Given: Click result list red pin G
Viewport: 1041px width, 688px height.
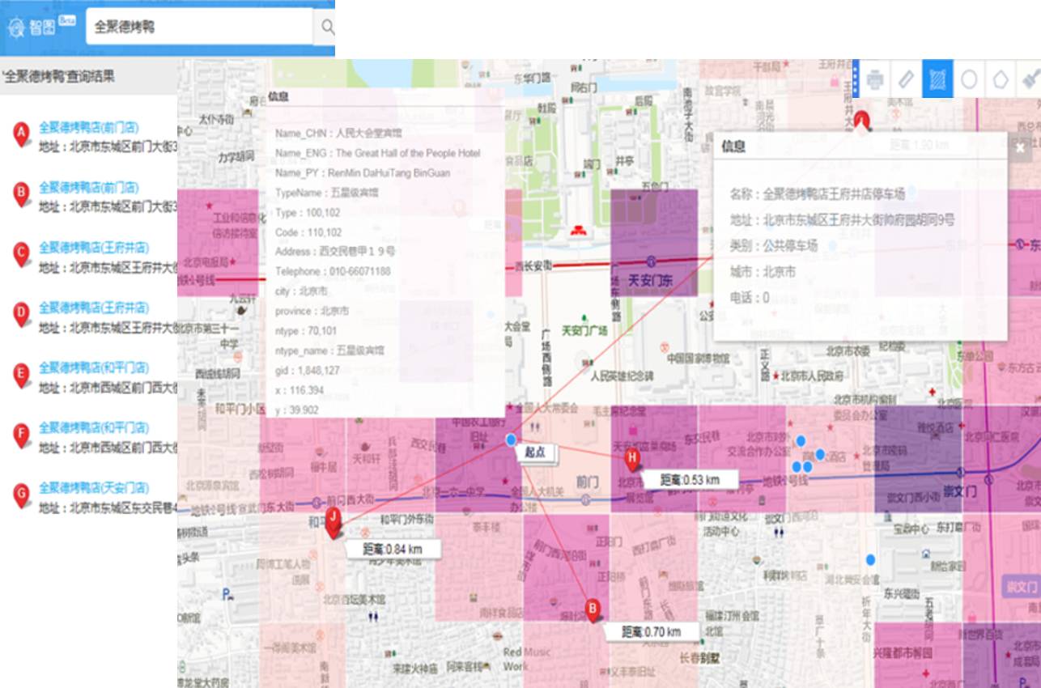Looking at the screenshot, I should tap(22, 495).
